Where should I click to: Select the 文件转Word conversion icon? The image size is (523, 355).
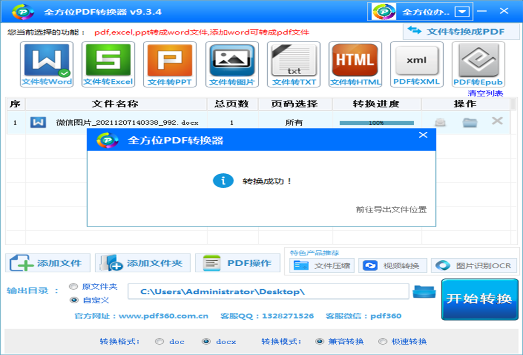pyautogui.click(x=47, y=64)
